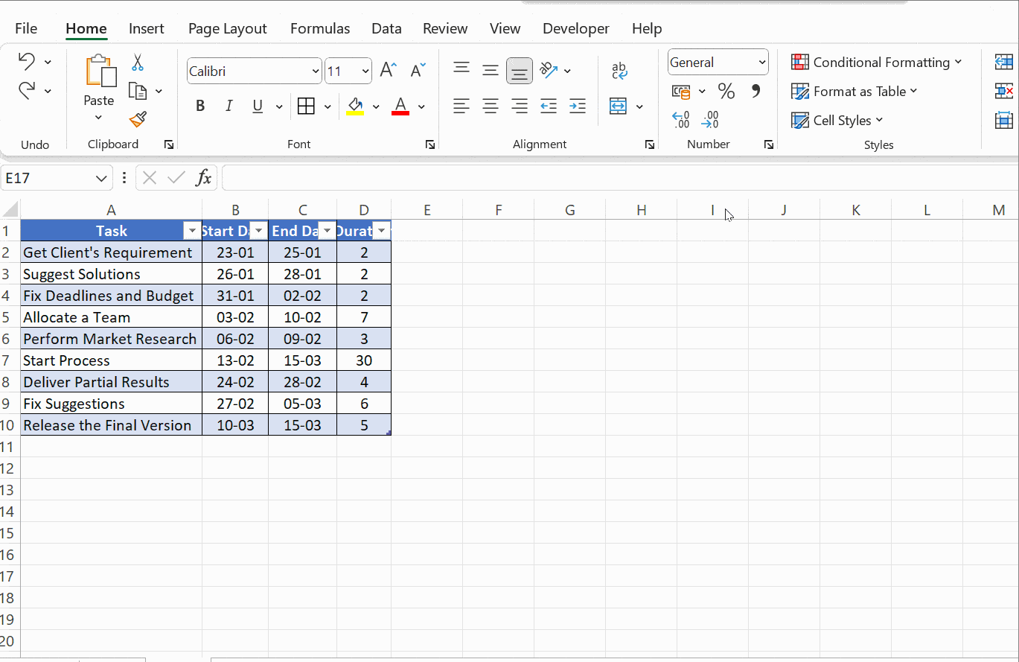Open the General number format dropdown

(x=762, y=62)
